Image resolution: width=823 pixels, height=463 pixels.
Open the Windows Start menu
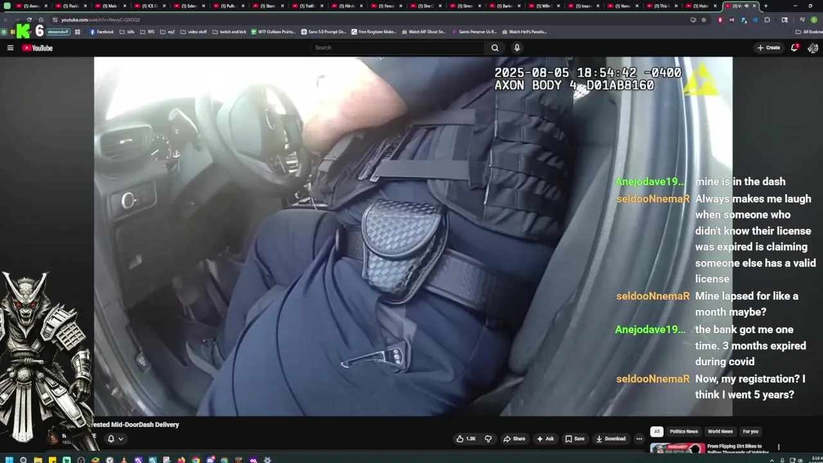9,460
